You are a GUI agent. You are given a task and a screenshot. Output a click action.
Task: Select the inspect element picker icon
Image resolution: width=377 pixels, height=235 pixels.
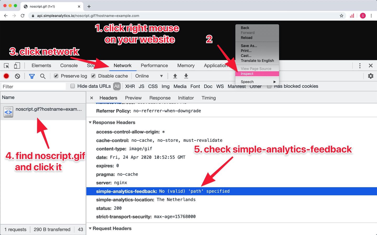(x=7, y=66)
